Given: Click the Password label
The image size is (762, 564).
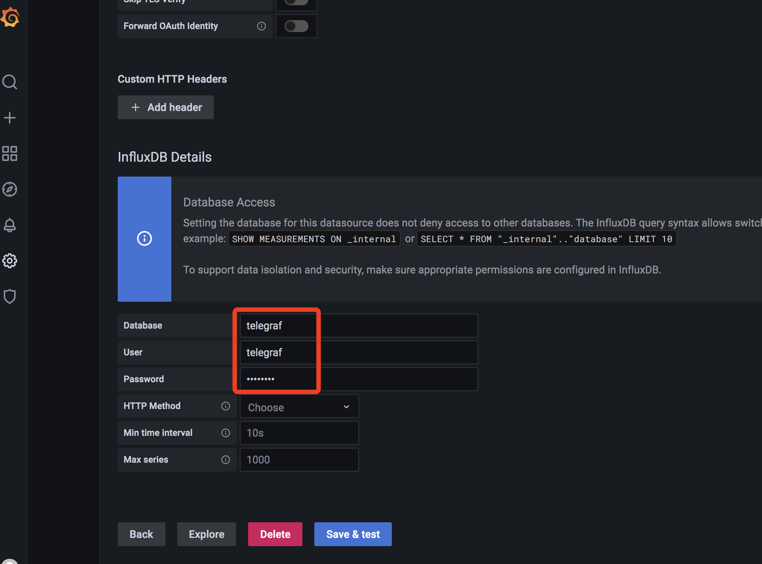Looking at the screenshot, I should click(x=144, y=379).
